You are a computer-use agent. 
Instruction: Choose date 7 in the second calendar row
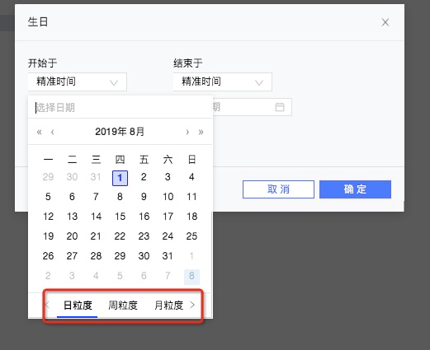pyautogui.click(x=96, y=197)
